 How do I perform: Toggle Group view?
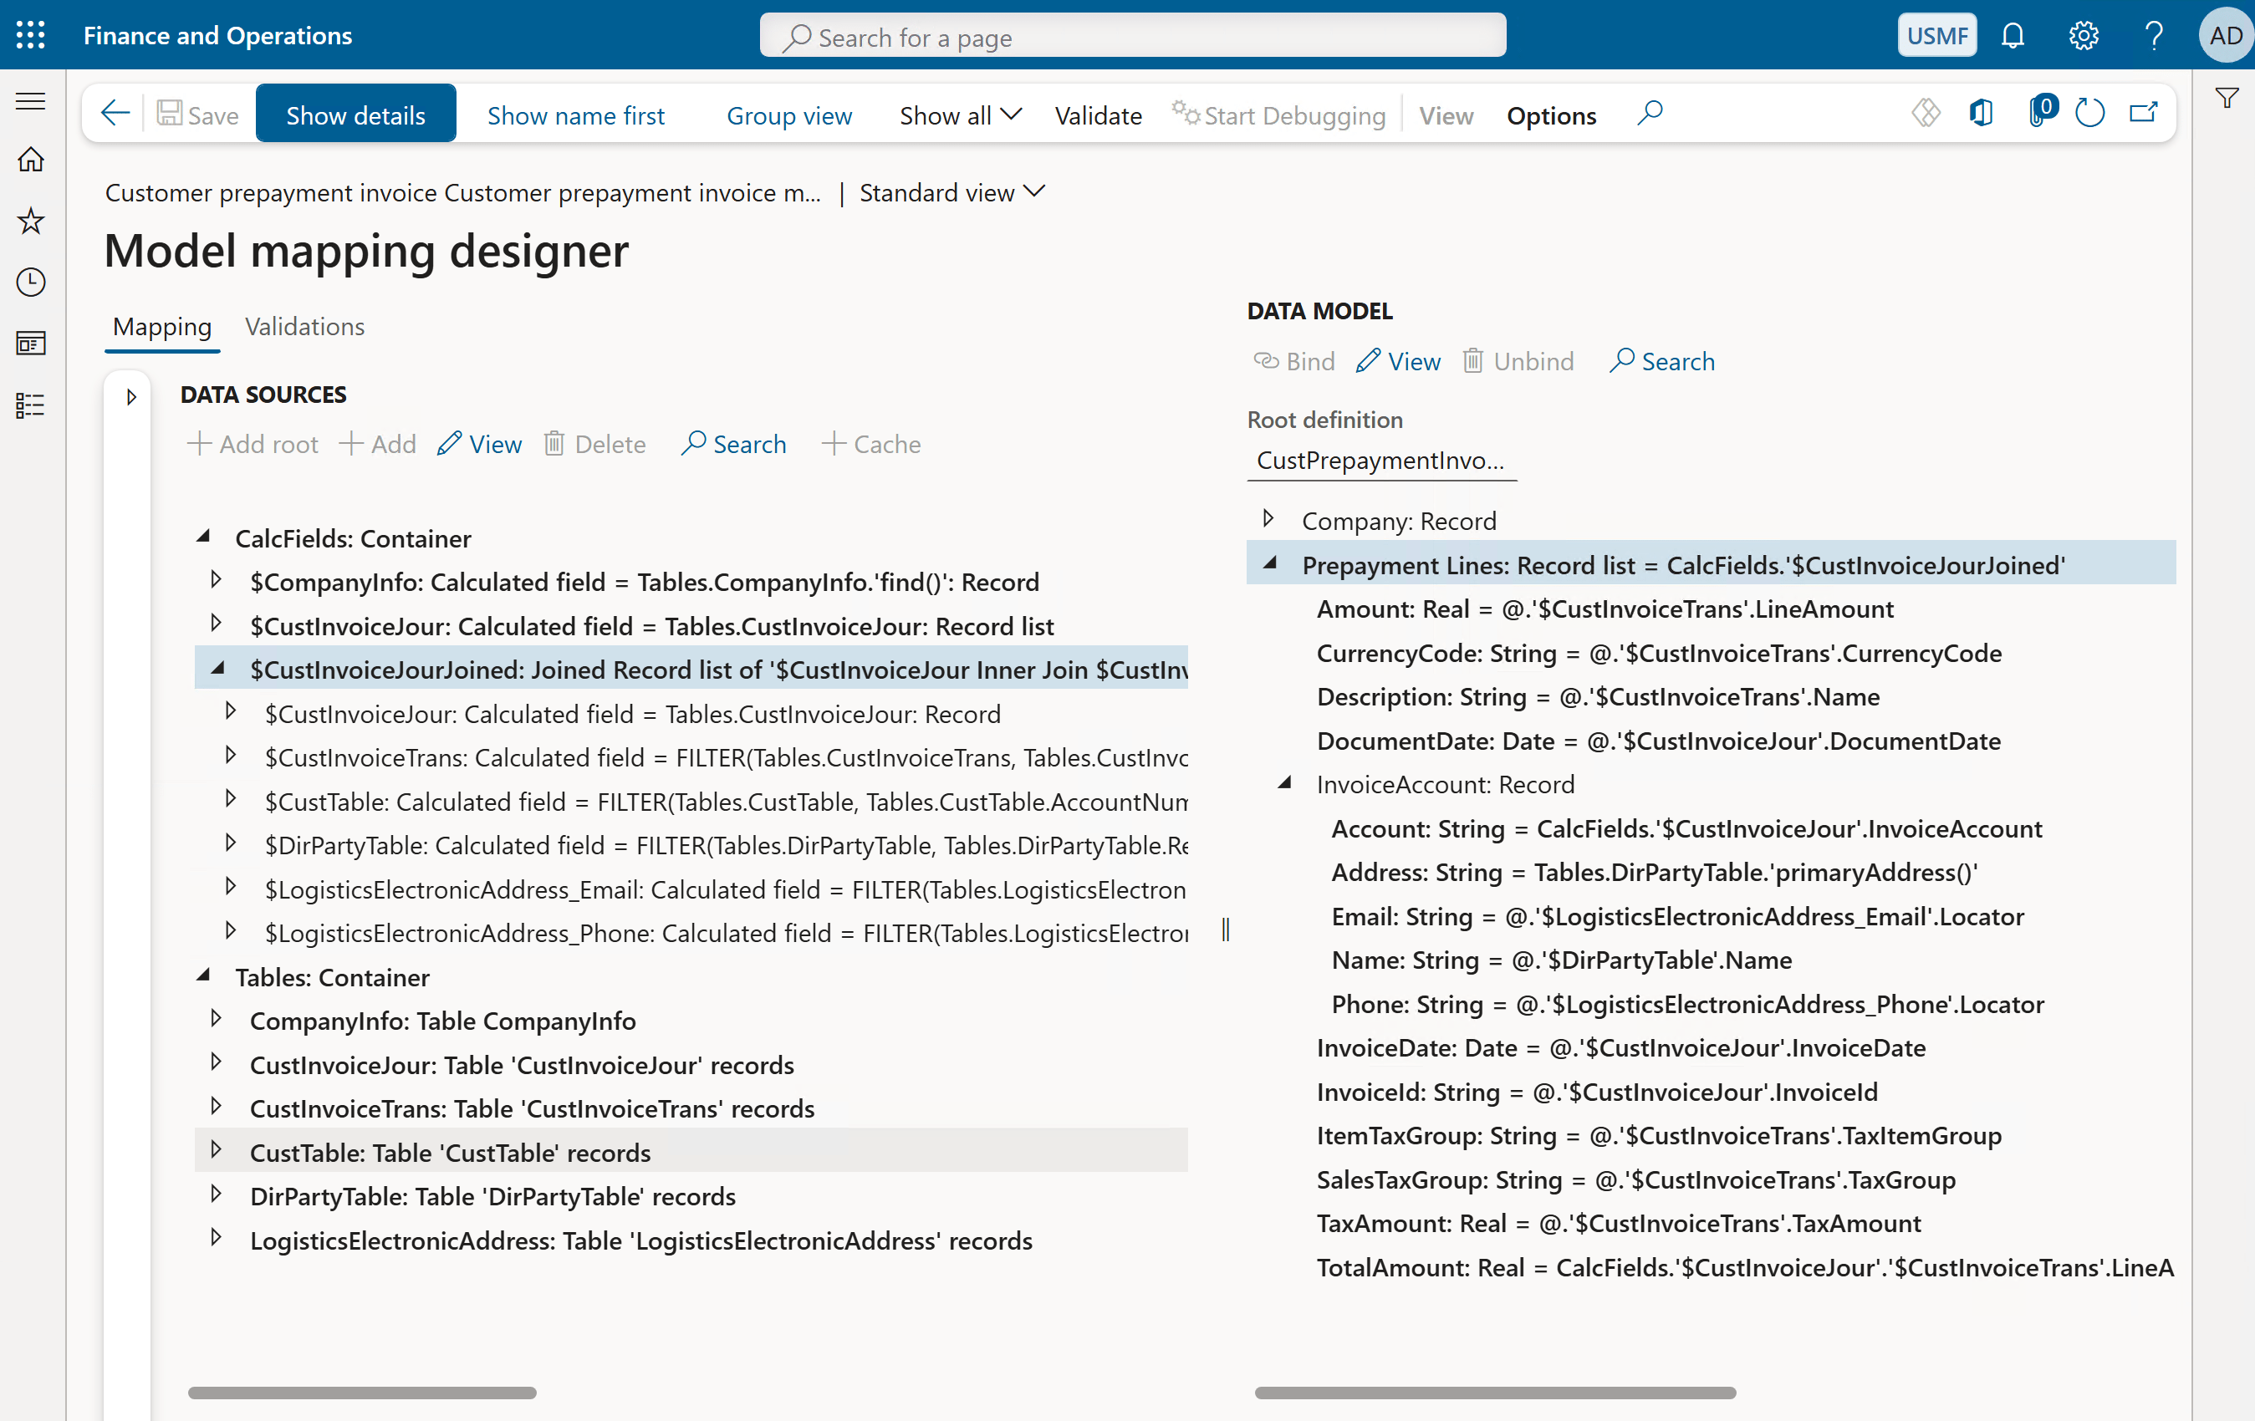click(788, 115)
